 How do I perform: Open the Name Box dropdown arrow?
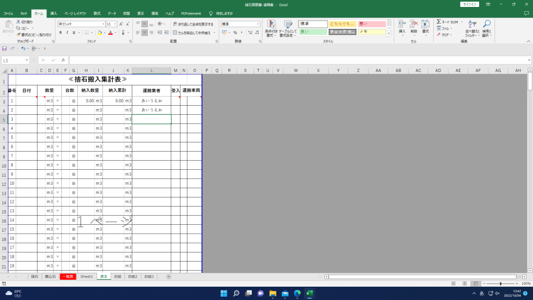(x=27, y=60)
